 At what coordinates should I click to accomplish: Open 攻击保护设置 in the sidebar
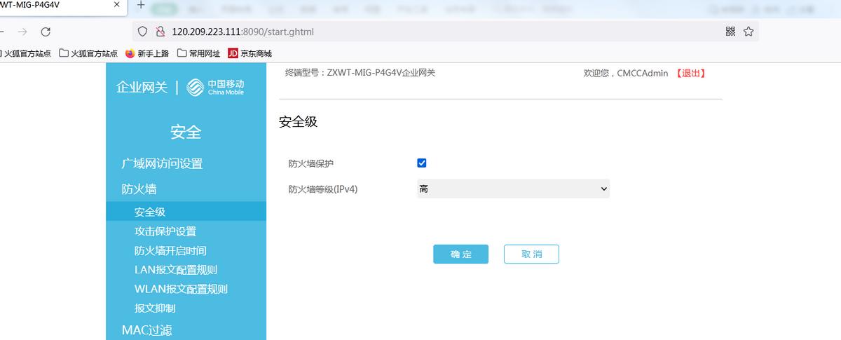pos(165,231)
